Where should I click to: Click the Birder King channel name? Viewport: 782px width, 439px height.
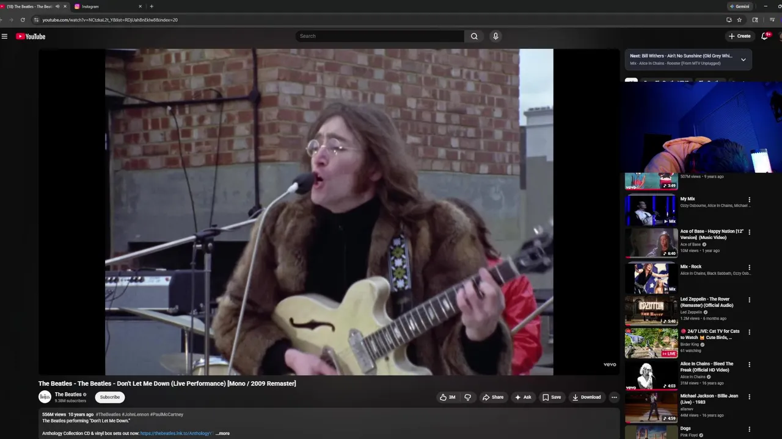(x=690, y=344)
